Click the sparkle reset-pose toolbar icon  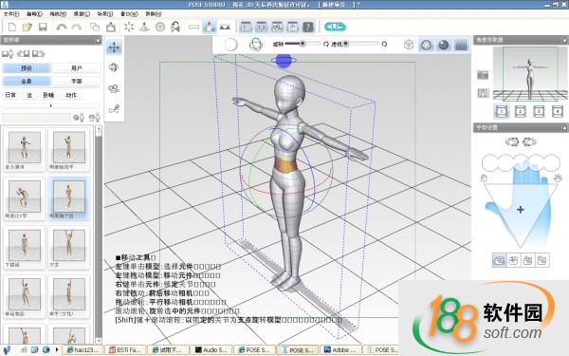point(129,27)
